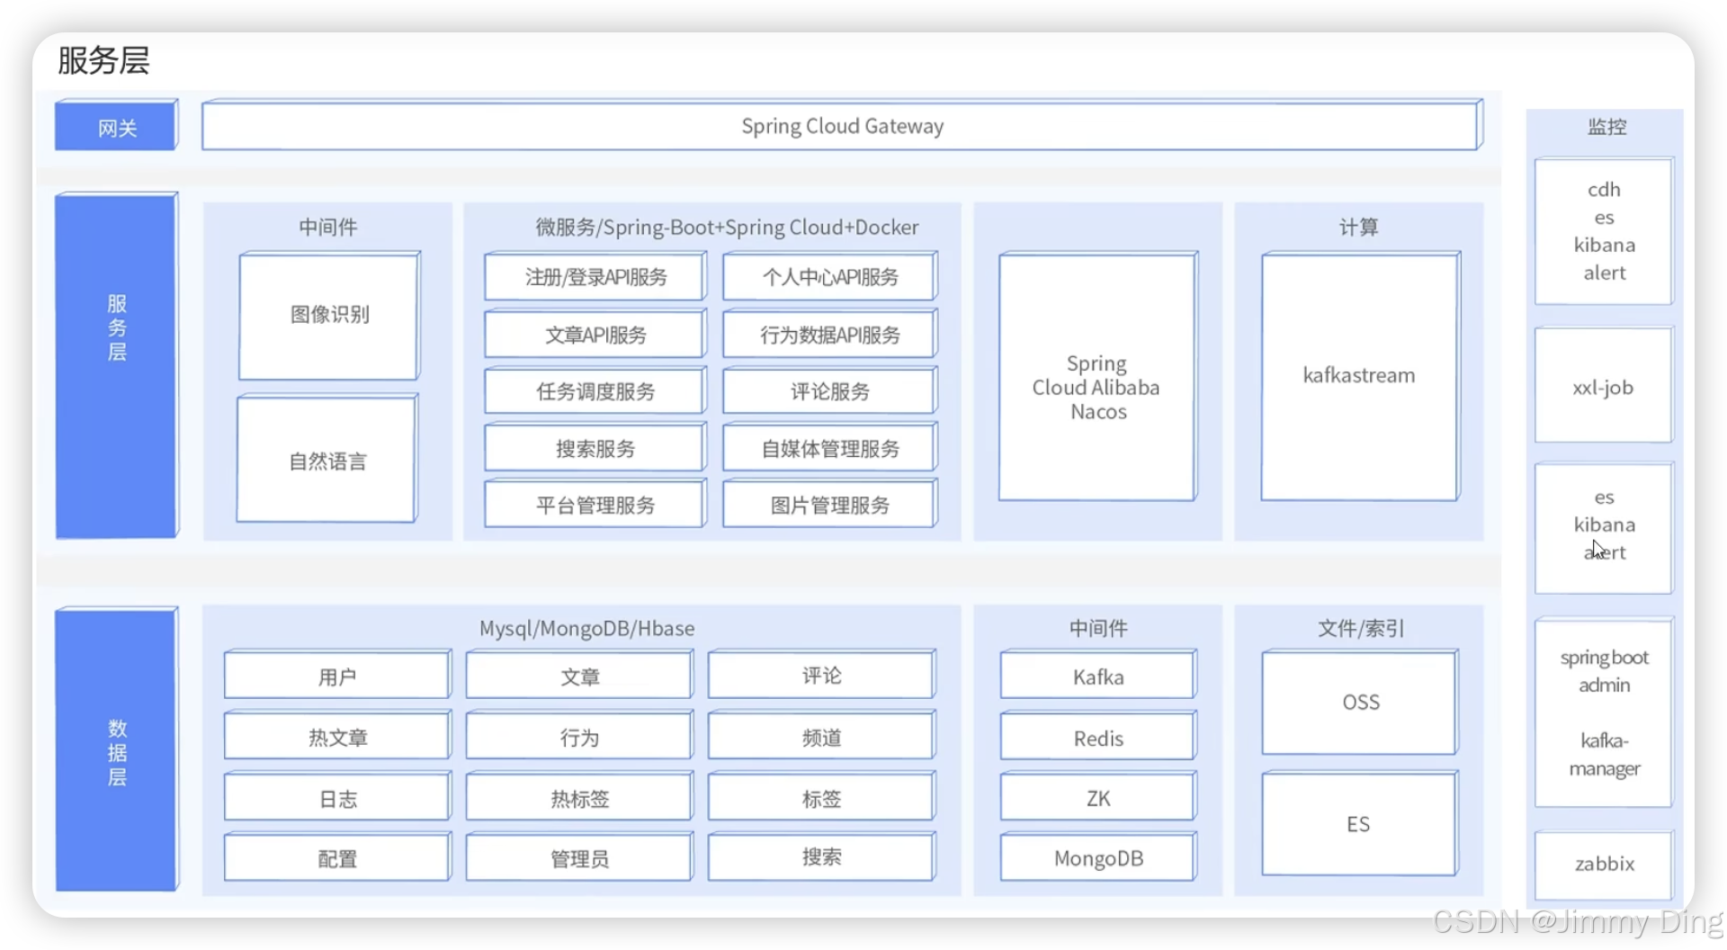Click the 计算 section heading
The height and width of the screenshot is (950, 1727).
pyautogui.click(x=1358, y=227)
